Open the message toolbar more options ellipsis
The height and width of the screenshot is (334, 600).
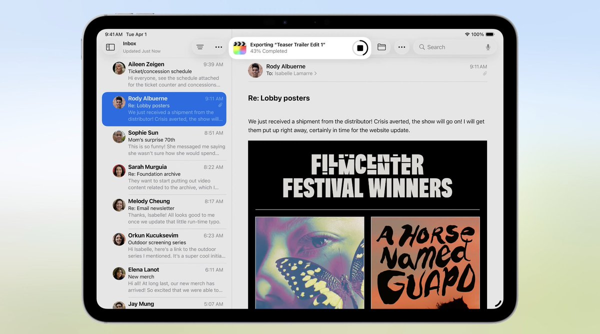401,47
